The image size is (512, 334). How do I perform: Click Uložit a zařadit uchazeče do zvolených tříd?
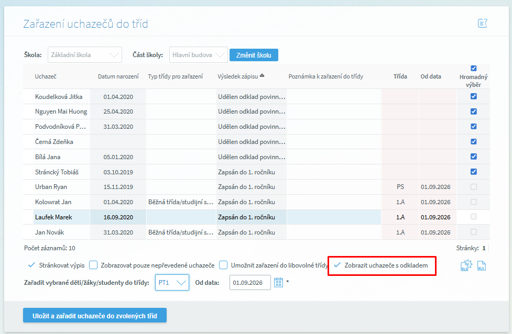coord(94,315)
